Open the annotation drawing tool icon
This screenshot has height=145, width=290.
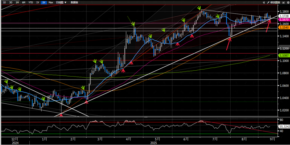(x=283, y=2)
